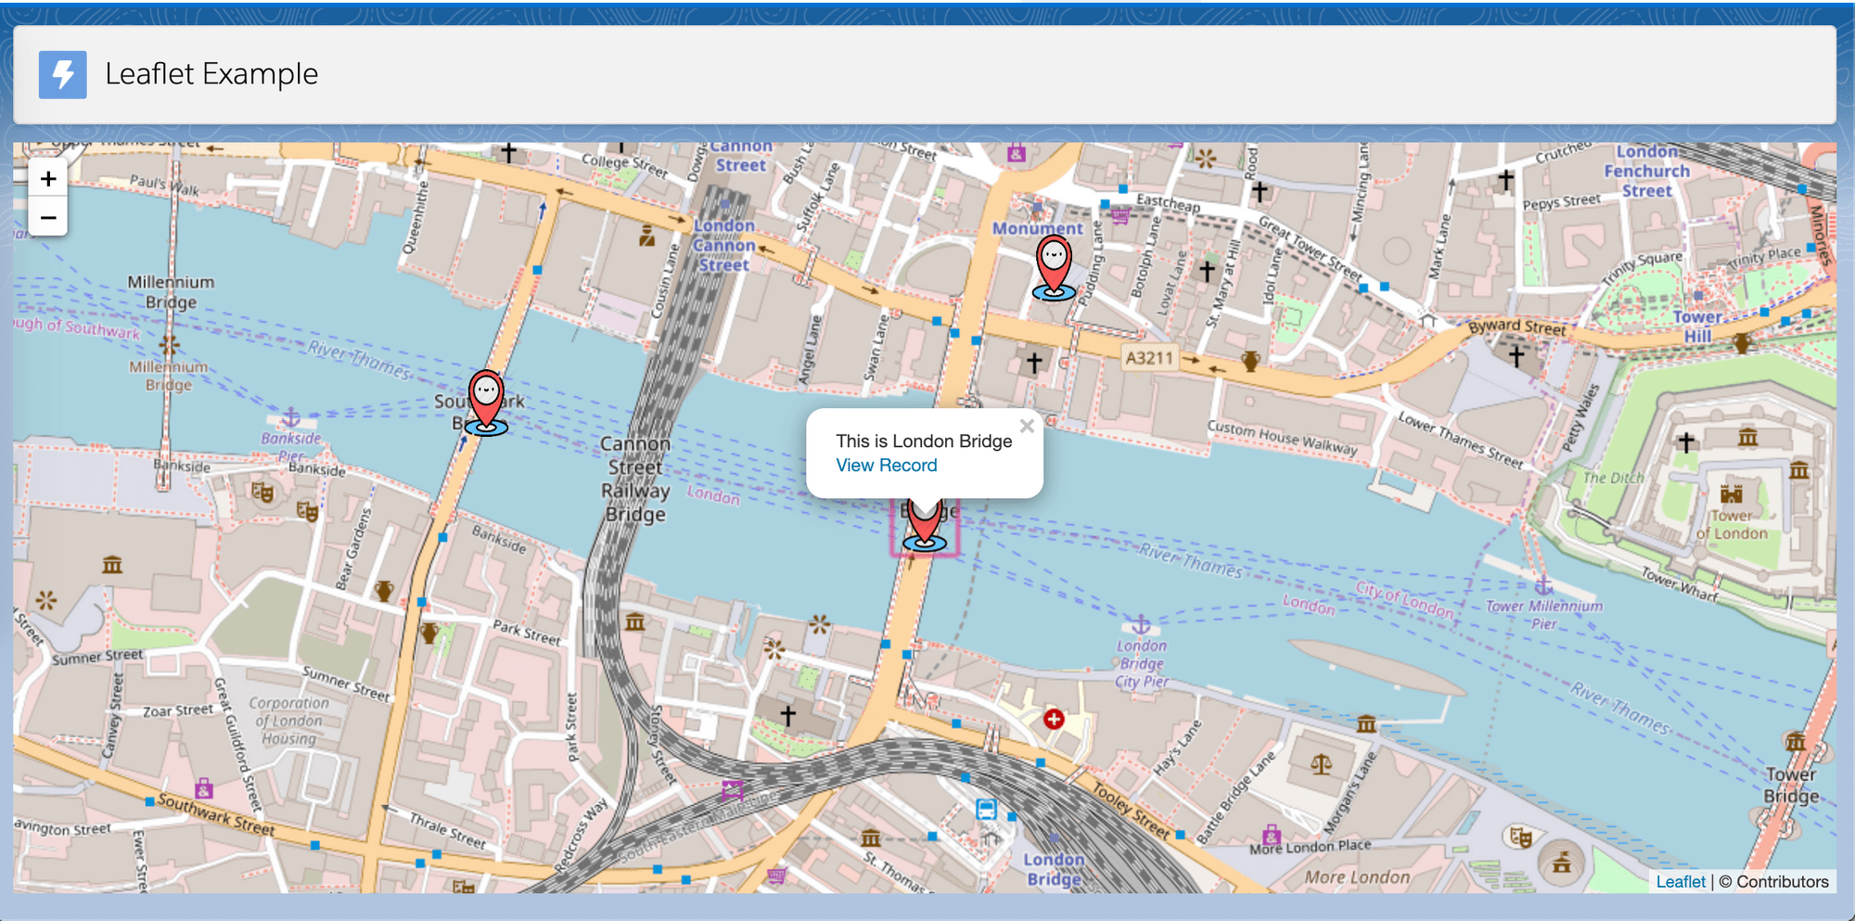Click the red hospital cross icon
Viewport: 1855px width, 921px height.
pyautogui.click(x=1054, y=719)
